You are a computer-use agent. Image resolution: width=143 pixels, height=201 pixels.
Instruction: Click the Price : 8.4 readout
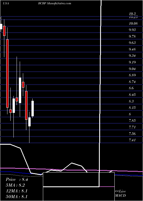(17, 179)
